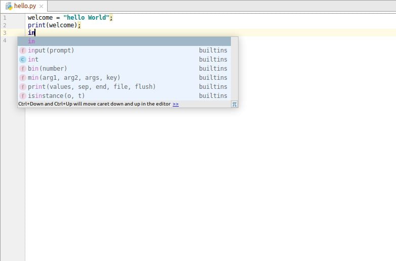
Task: Click line number 1 in the gutter
Action: tap(5, 18)
